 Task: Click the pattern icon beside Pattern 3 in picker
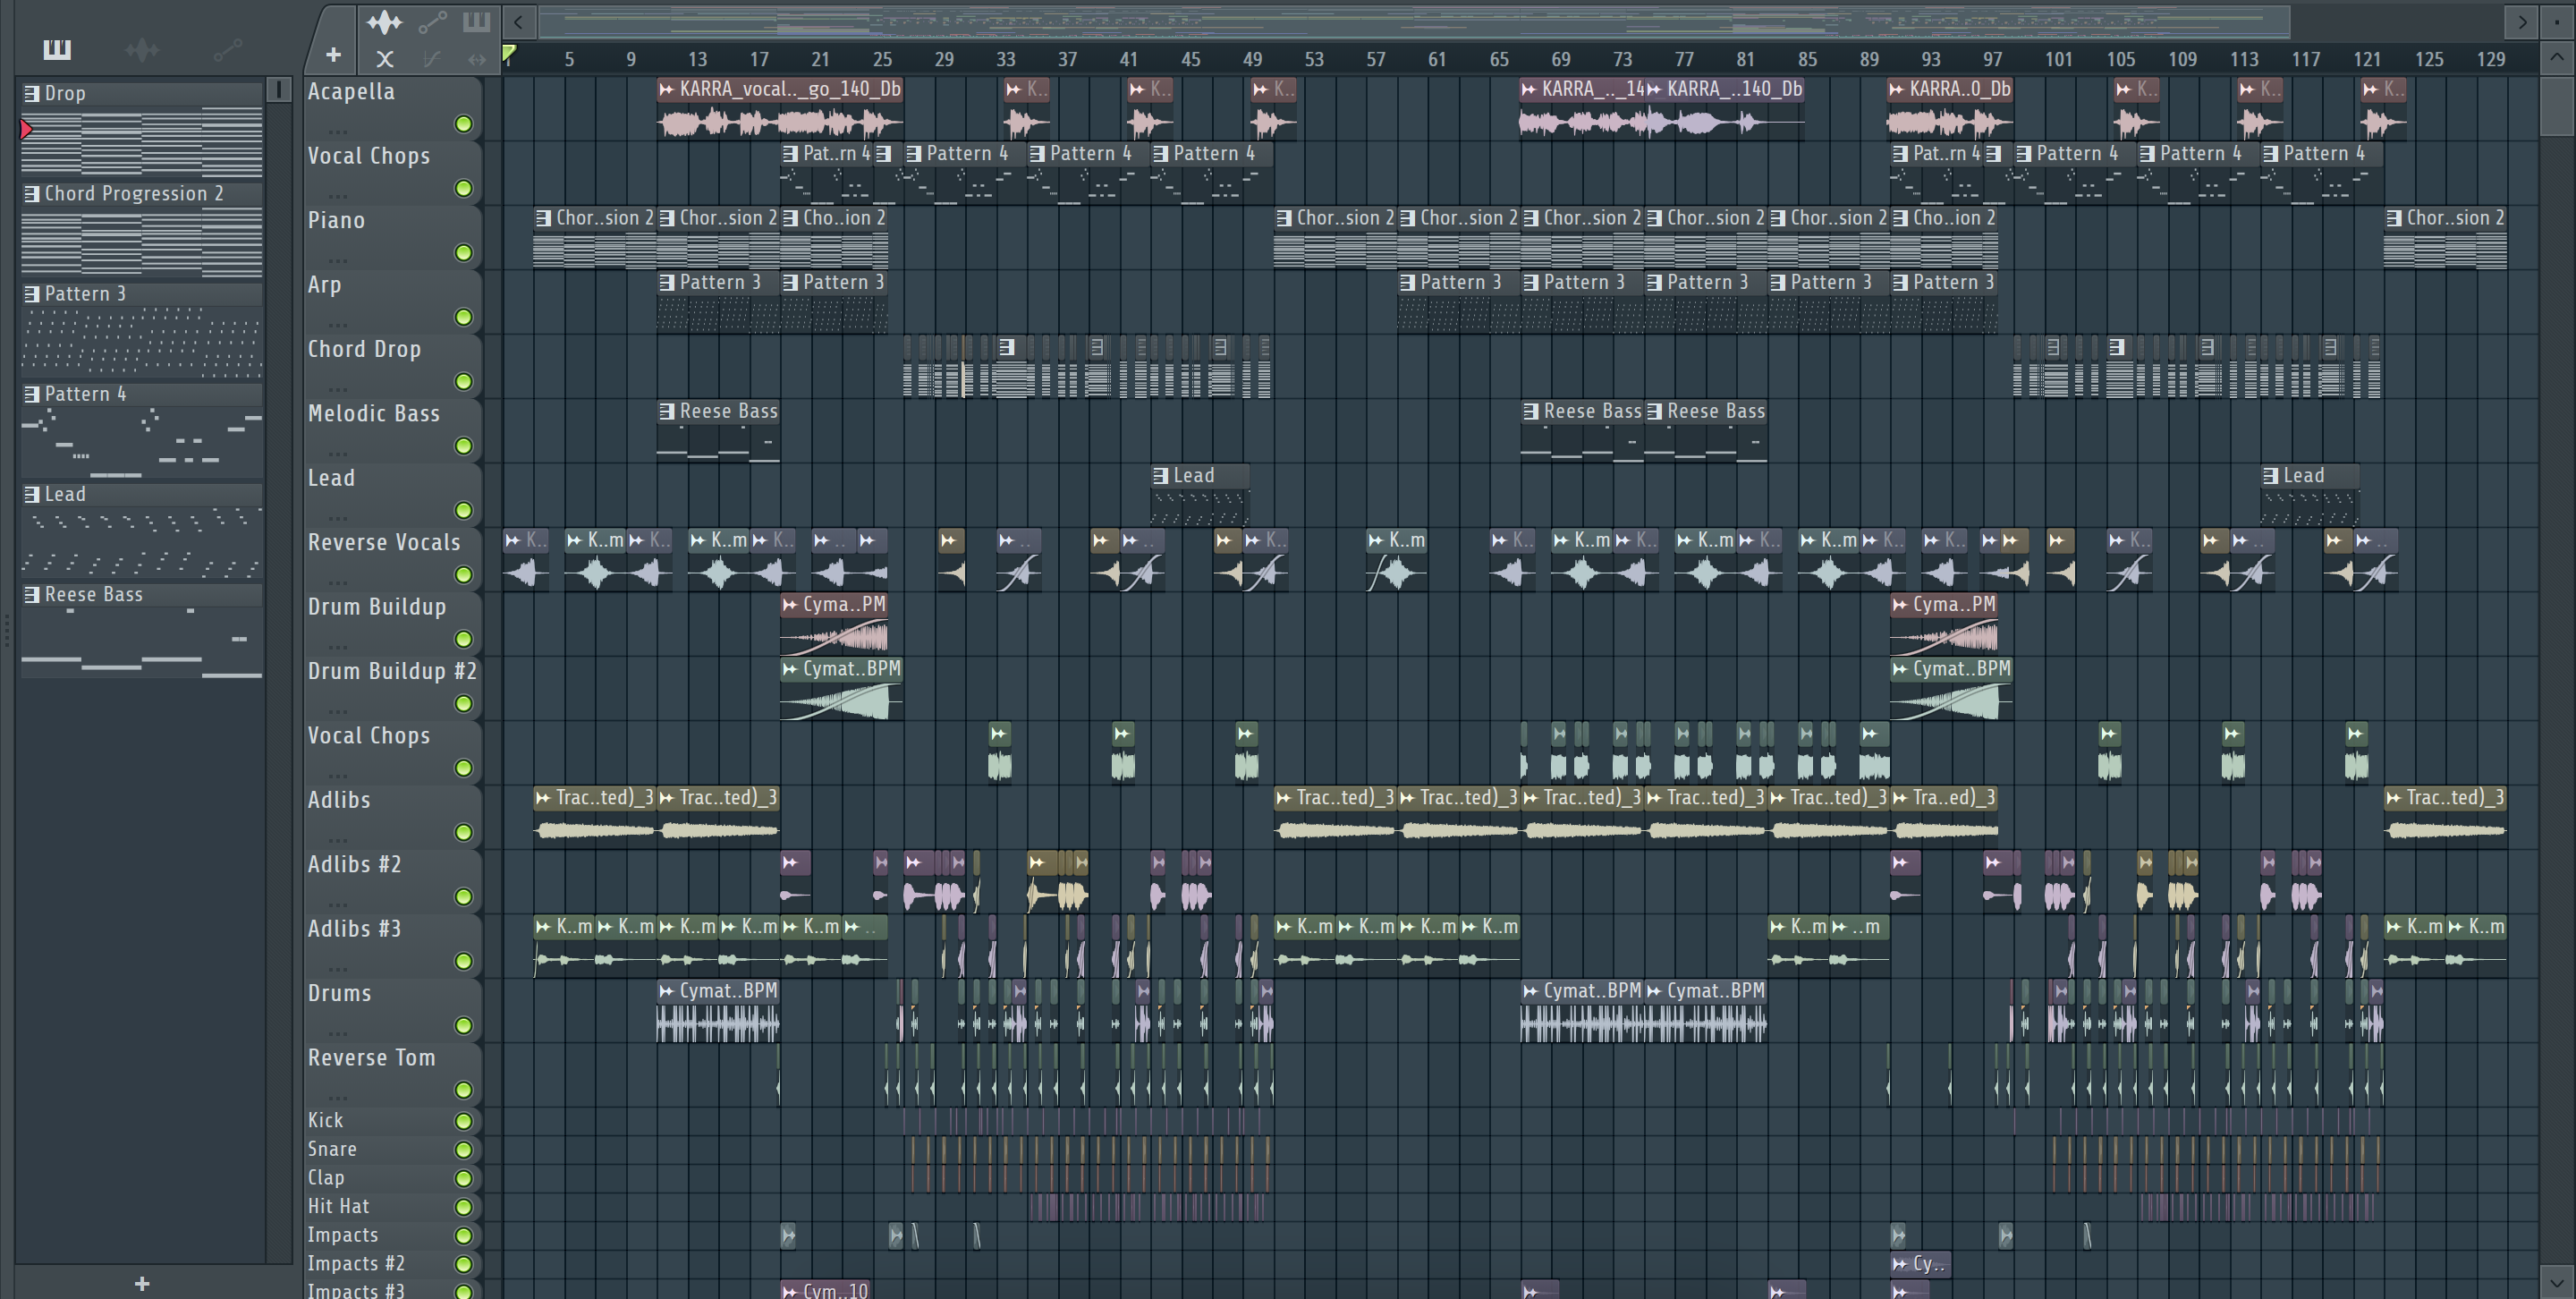pos(32,293)
